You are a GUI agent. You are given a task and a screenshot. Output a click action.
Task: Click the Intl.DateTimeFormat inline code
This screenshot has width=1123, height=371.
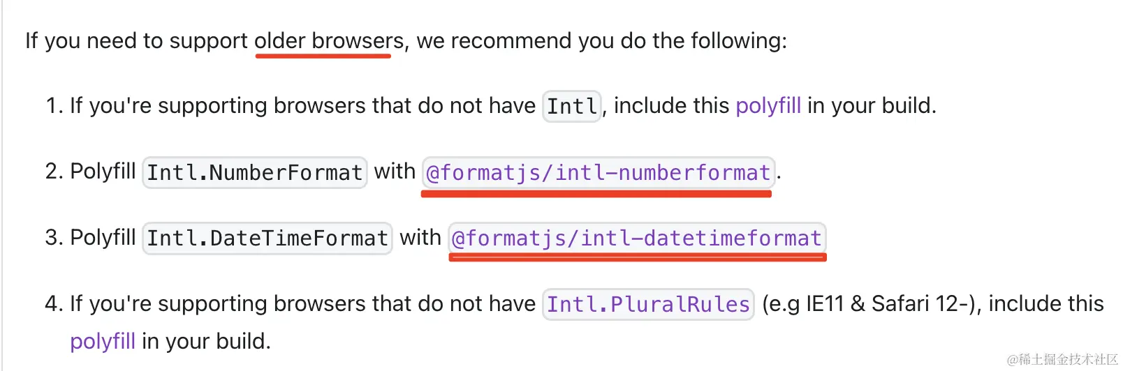pos(267,238)
